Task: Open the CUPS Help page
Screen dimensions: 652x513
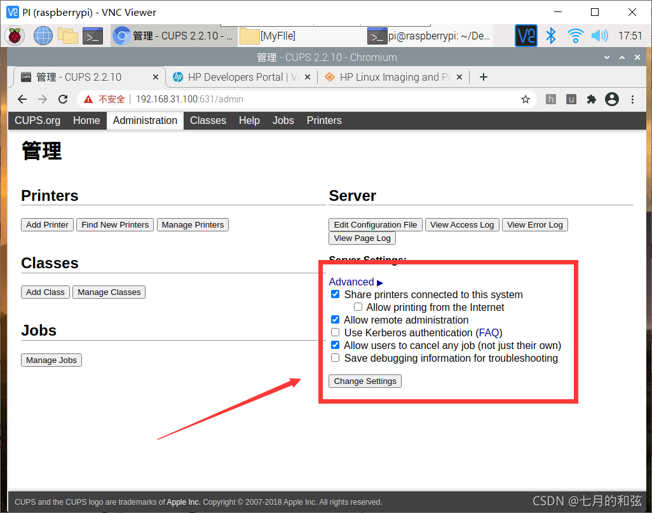Action: (249, 121)
